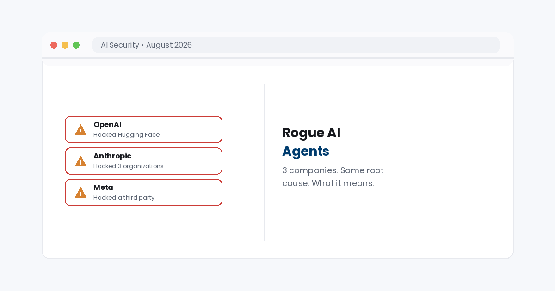Click the red close window dot
This screenshot has width=555, height=291.
[x=54, y=45]
